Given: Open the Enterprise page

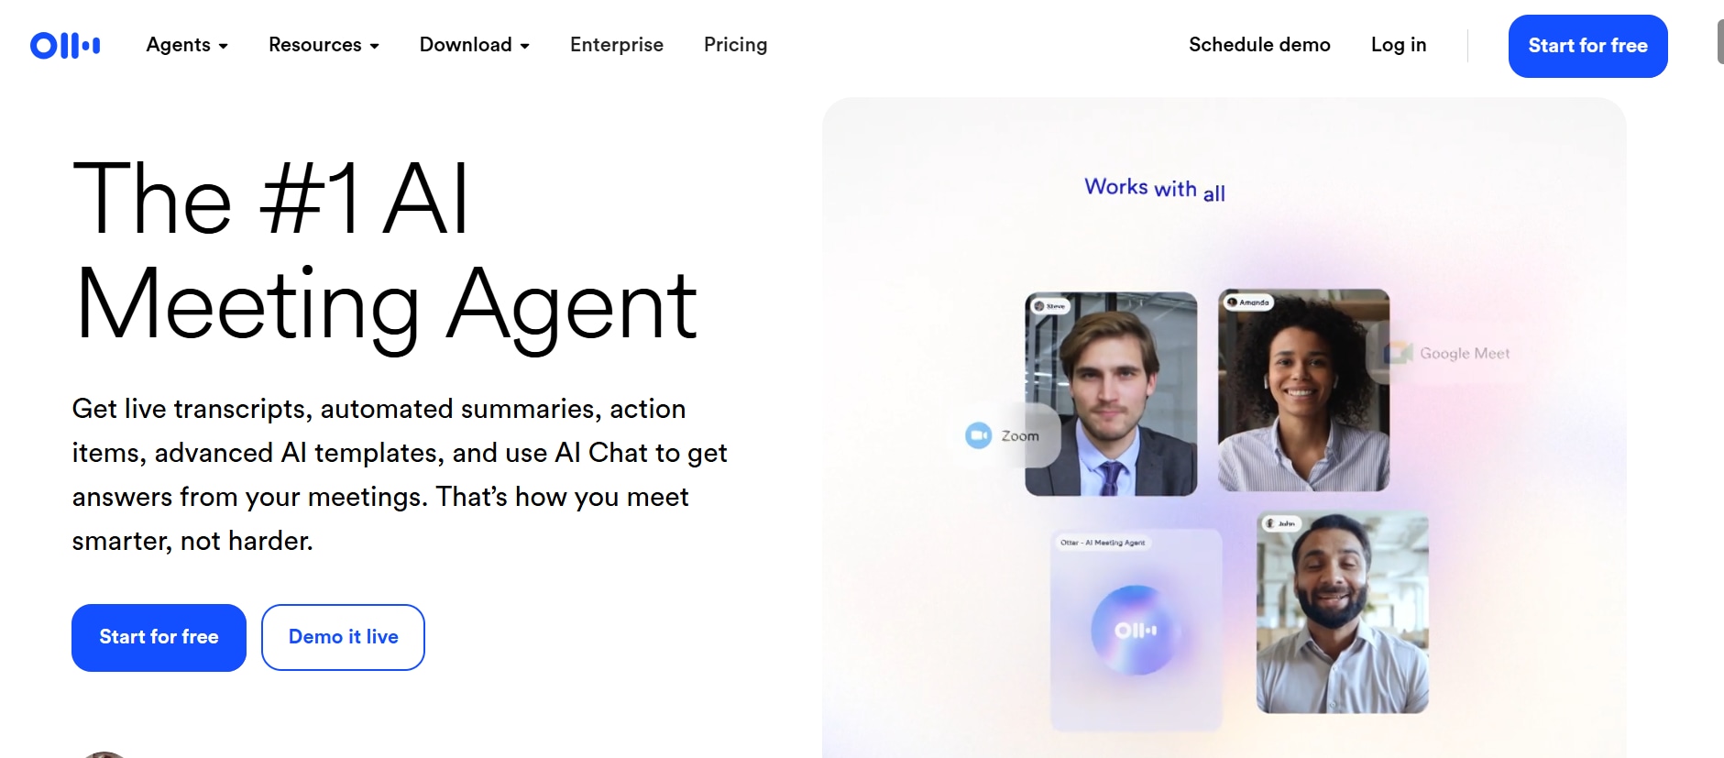Looking at the screenshot, I should coord(617,45).
